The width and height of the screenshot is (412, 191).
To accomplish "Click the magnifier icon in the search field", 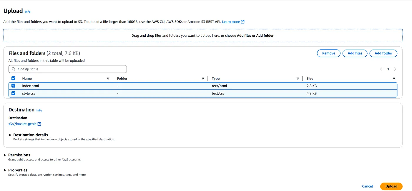I will 14,69.
